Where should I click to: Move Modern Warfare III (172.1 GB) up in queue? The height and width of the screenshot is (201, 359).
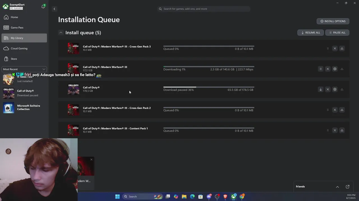pyautogui.click(x=342, y=69)
